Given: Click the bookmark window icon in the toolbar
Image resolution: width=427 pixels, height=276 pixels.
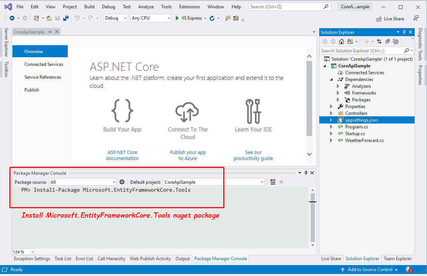Looking at the screenshot, I should point(236,18).
